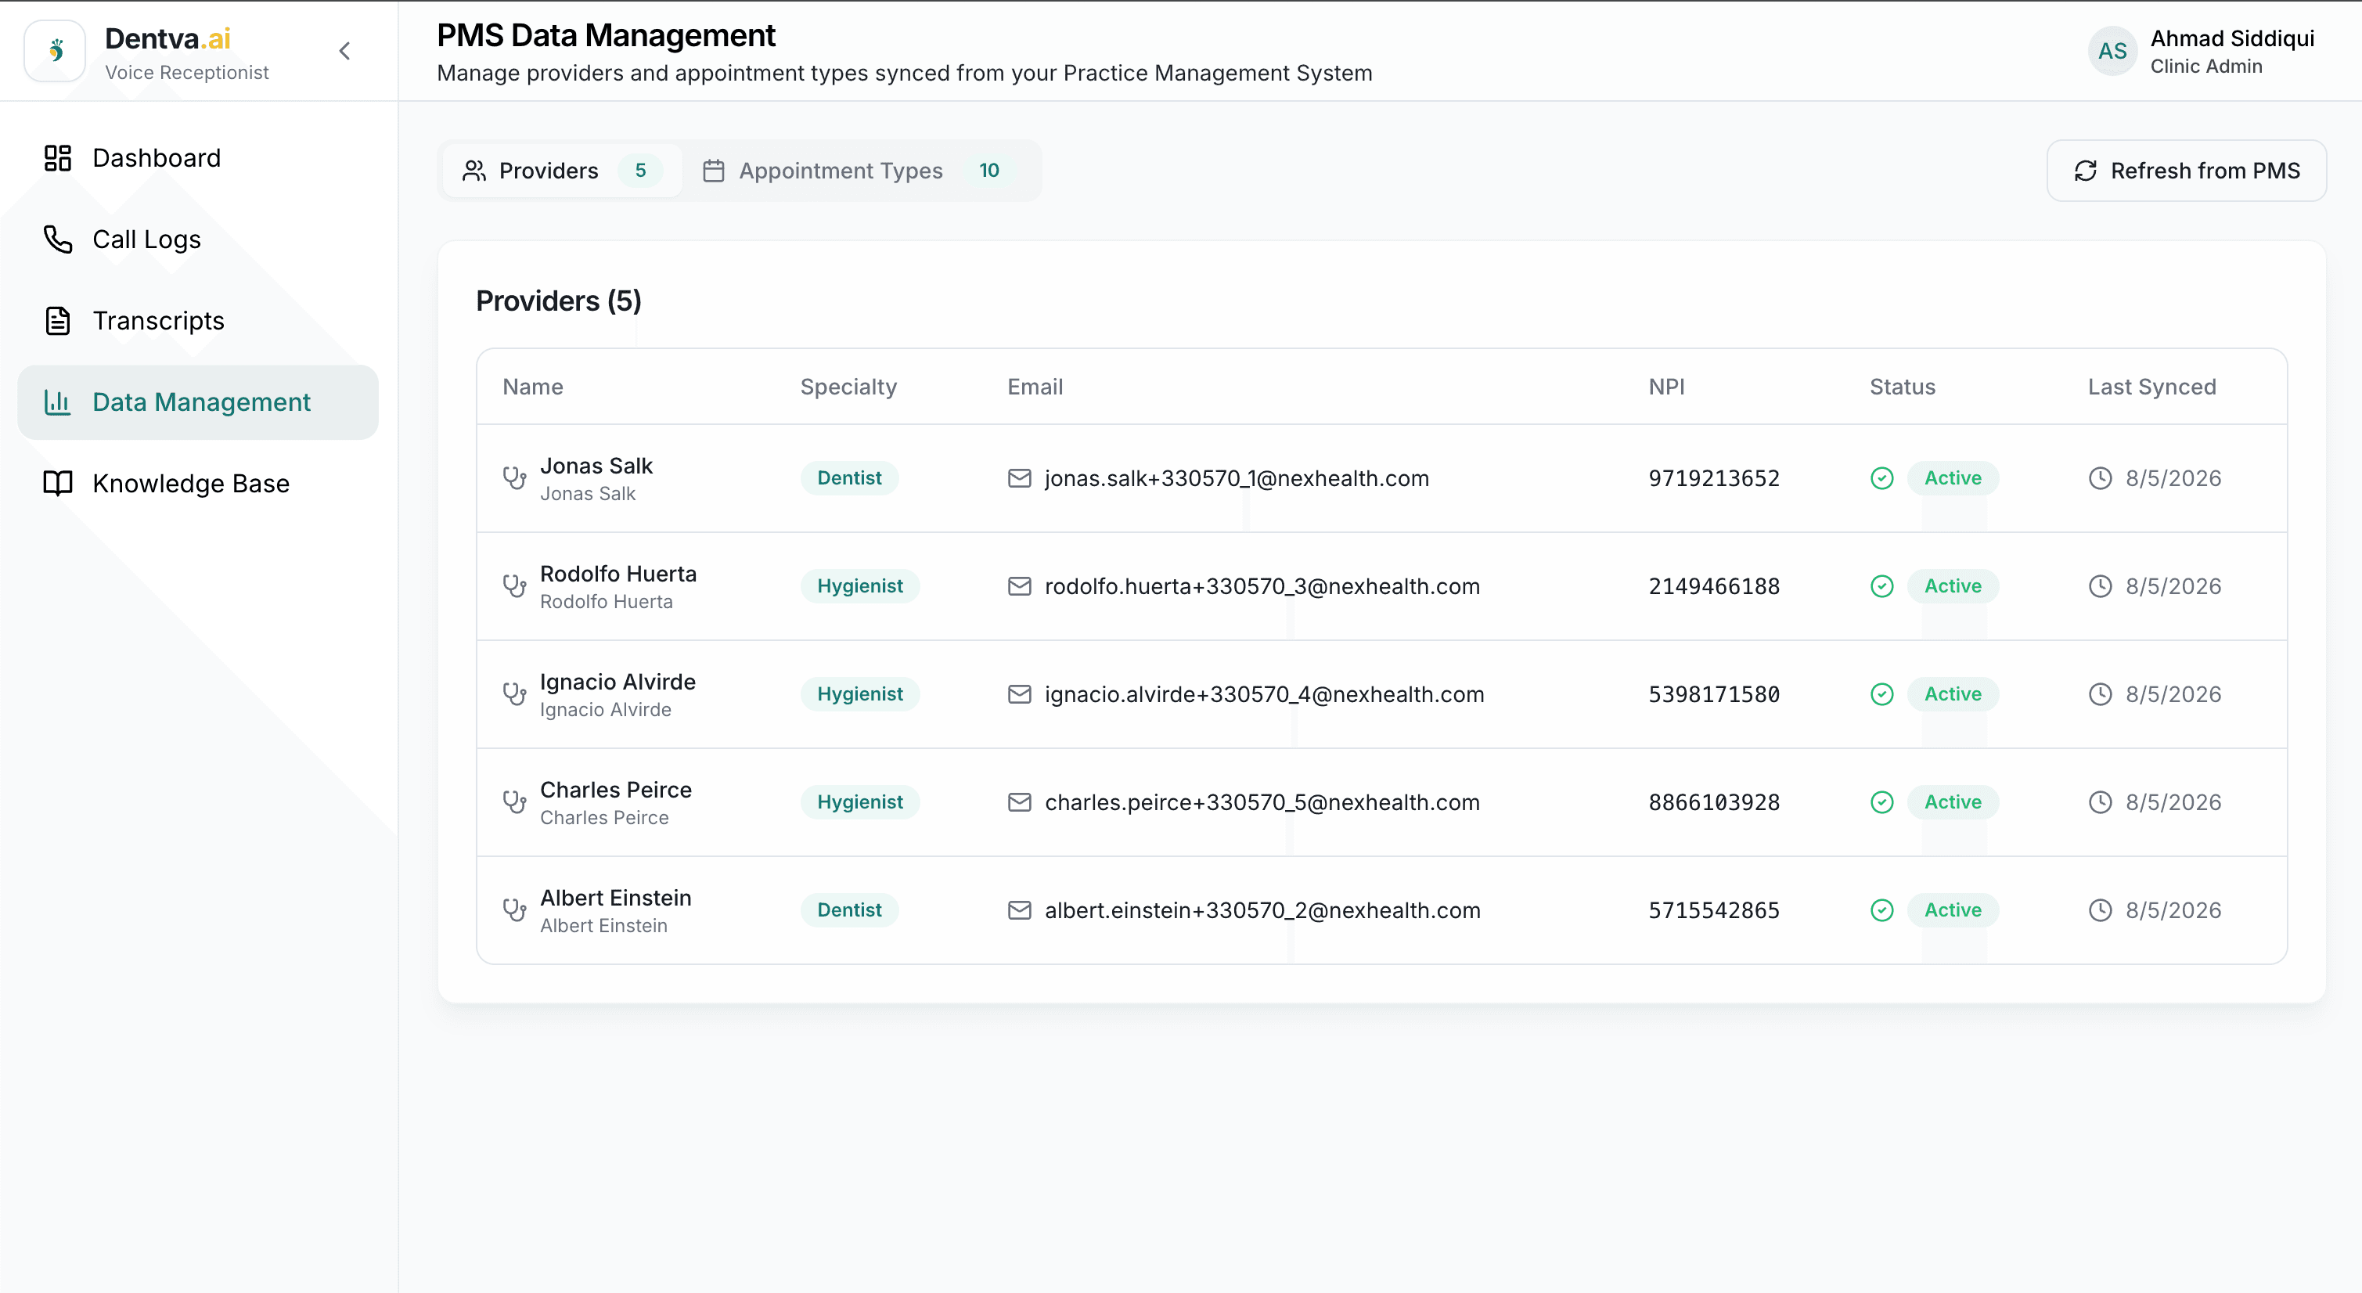Click NPI number 9719213652
2362x1293 pixels.
point(1714,479)
